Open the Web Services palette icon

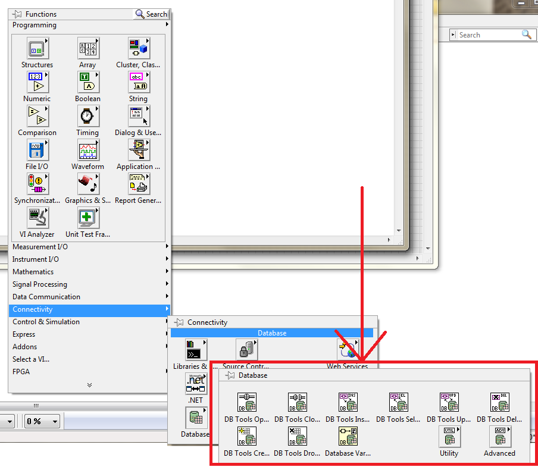point(348,350)
